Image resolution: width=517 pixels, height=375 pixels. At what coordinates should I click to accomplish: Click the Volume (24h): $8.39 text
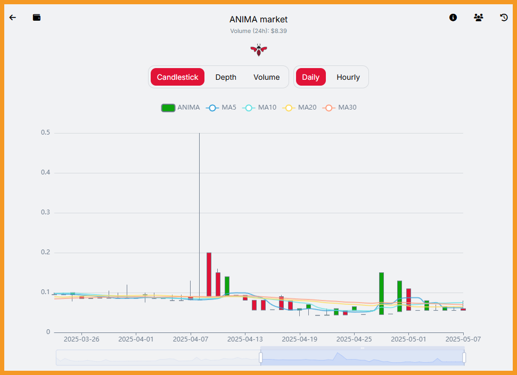[259, 31]
